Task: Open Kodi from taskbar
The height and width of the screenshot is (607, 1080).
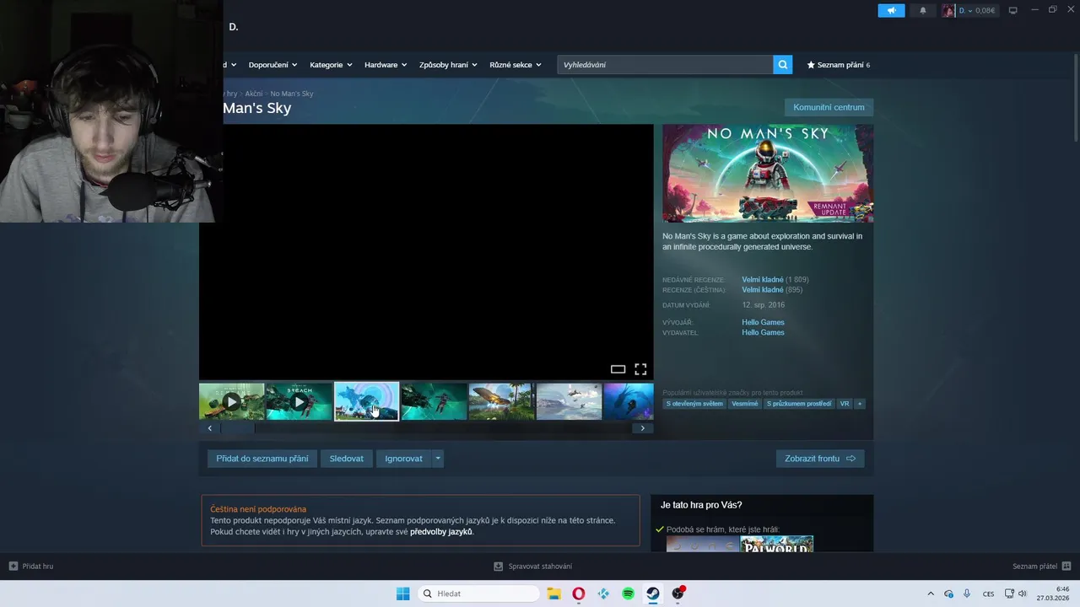Action: [x=603, y=594]
